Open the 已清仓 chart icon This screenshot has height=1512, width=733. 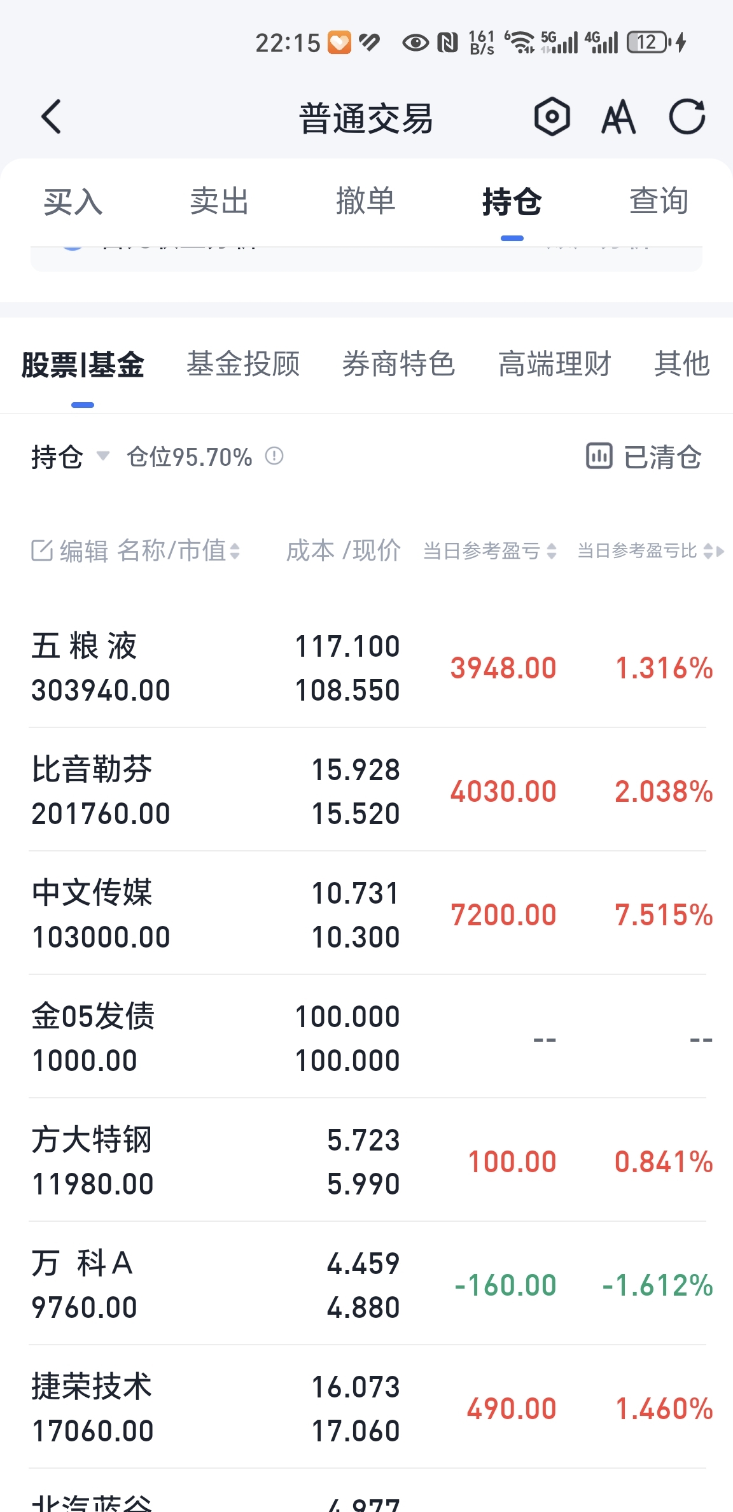tap(599, 456)
